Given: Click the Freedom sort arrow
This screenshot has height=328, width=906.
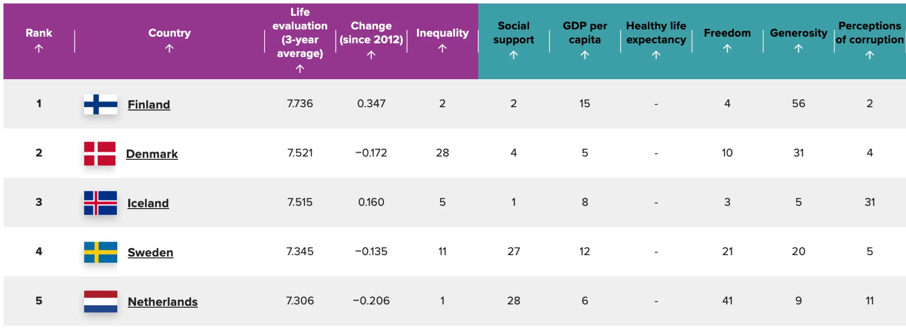Looking at the screenshot, I should [x=727, y=48].
